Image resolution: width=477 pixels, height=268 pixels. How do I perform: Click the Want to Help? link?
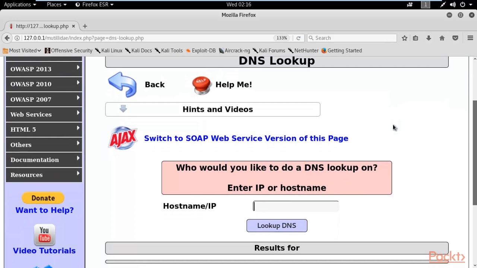coord(44,210)
